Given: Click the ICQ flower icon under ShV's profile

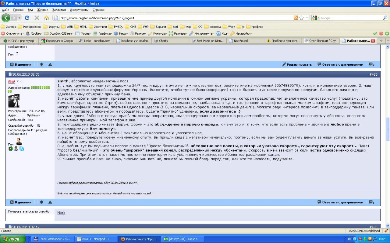Looking at the screenshot, I should pos(10,149).
